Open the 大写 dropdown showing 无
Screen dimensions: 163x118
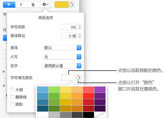pyautogui.click(x=62, y=57)
